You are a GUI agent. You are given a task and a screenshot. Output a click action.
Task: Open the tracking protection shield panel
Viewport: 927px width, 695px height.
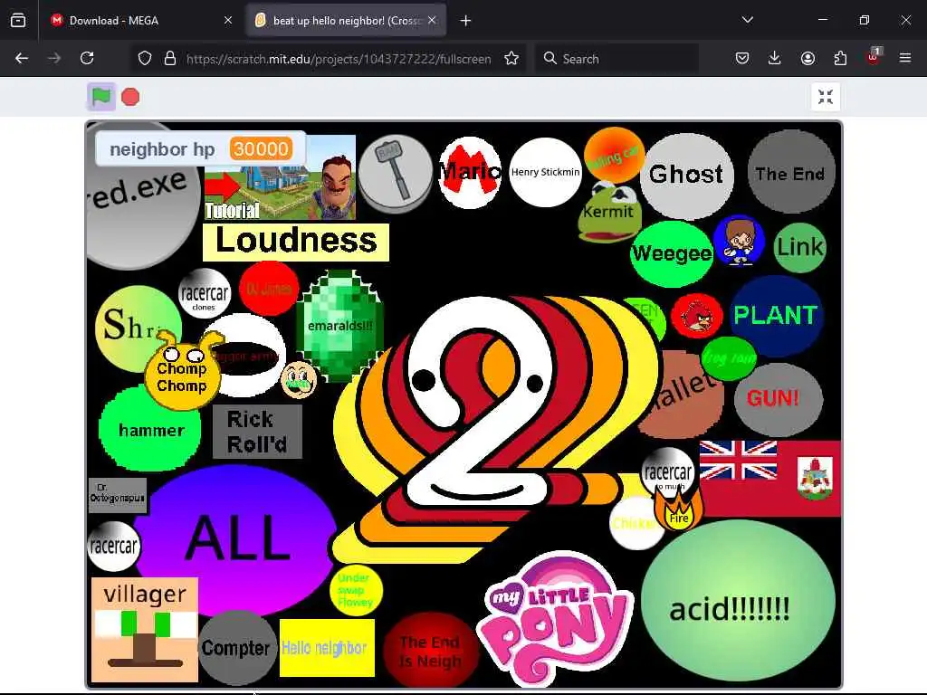145,59
